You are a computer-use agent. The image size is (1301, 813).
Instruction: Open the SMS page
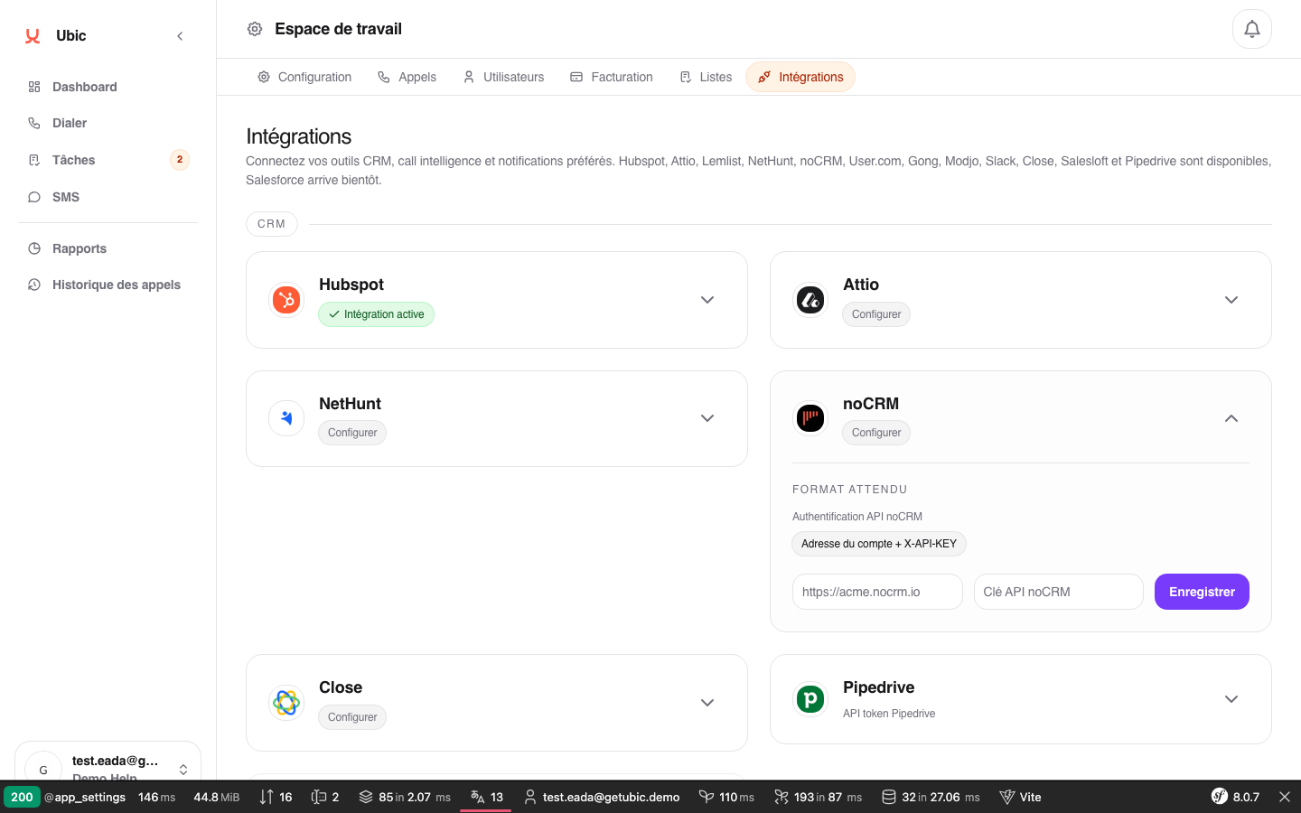point(108,197)
